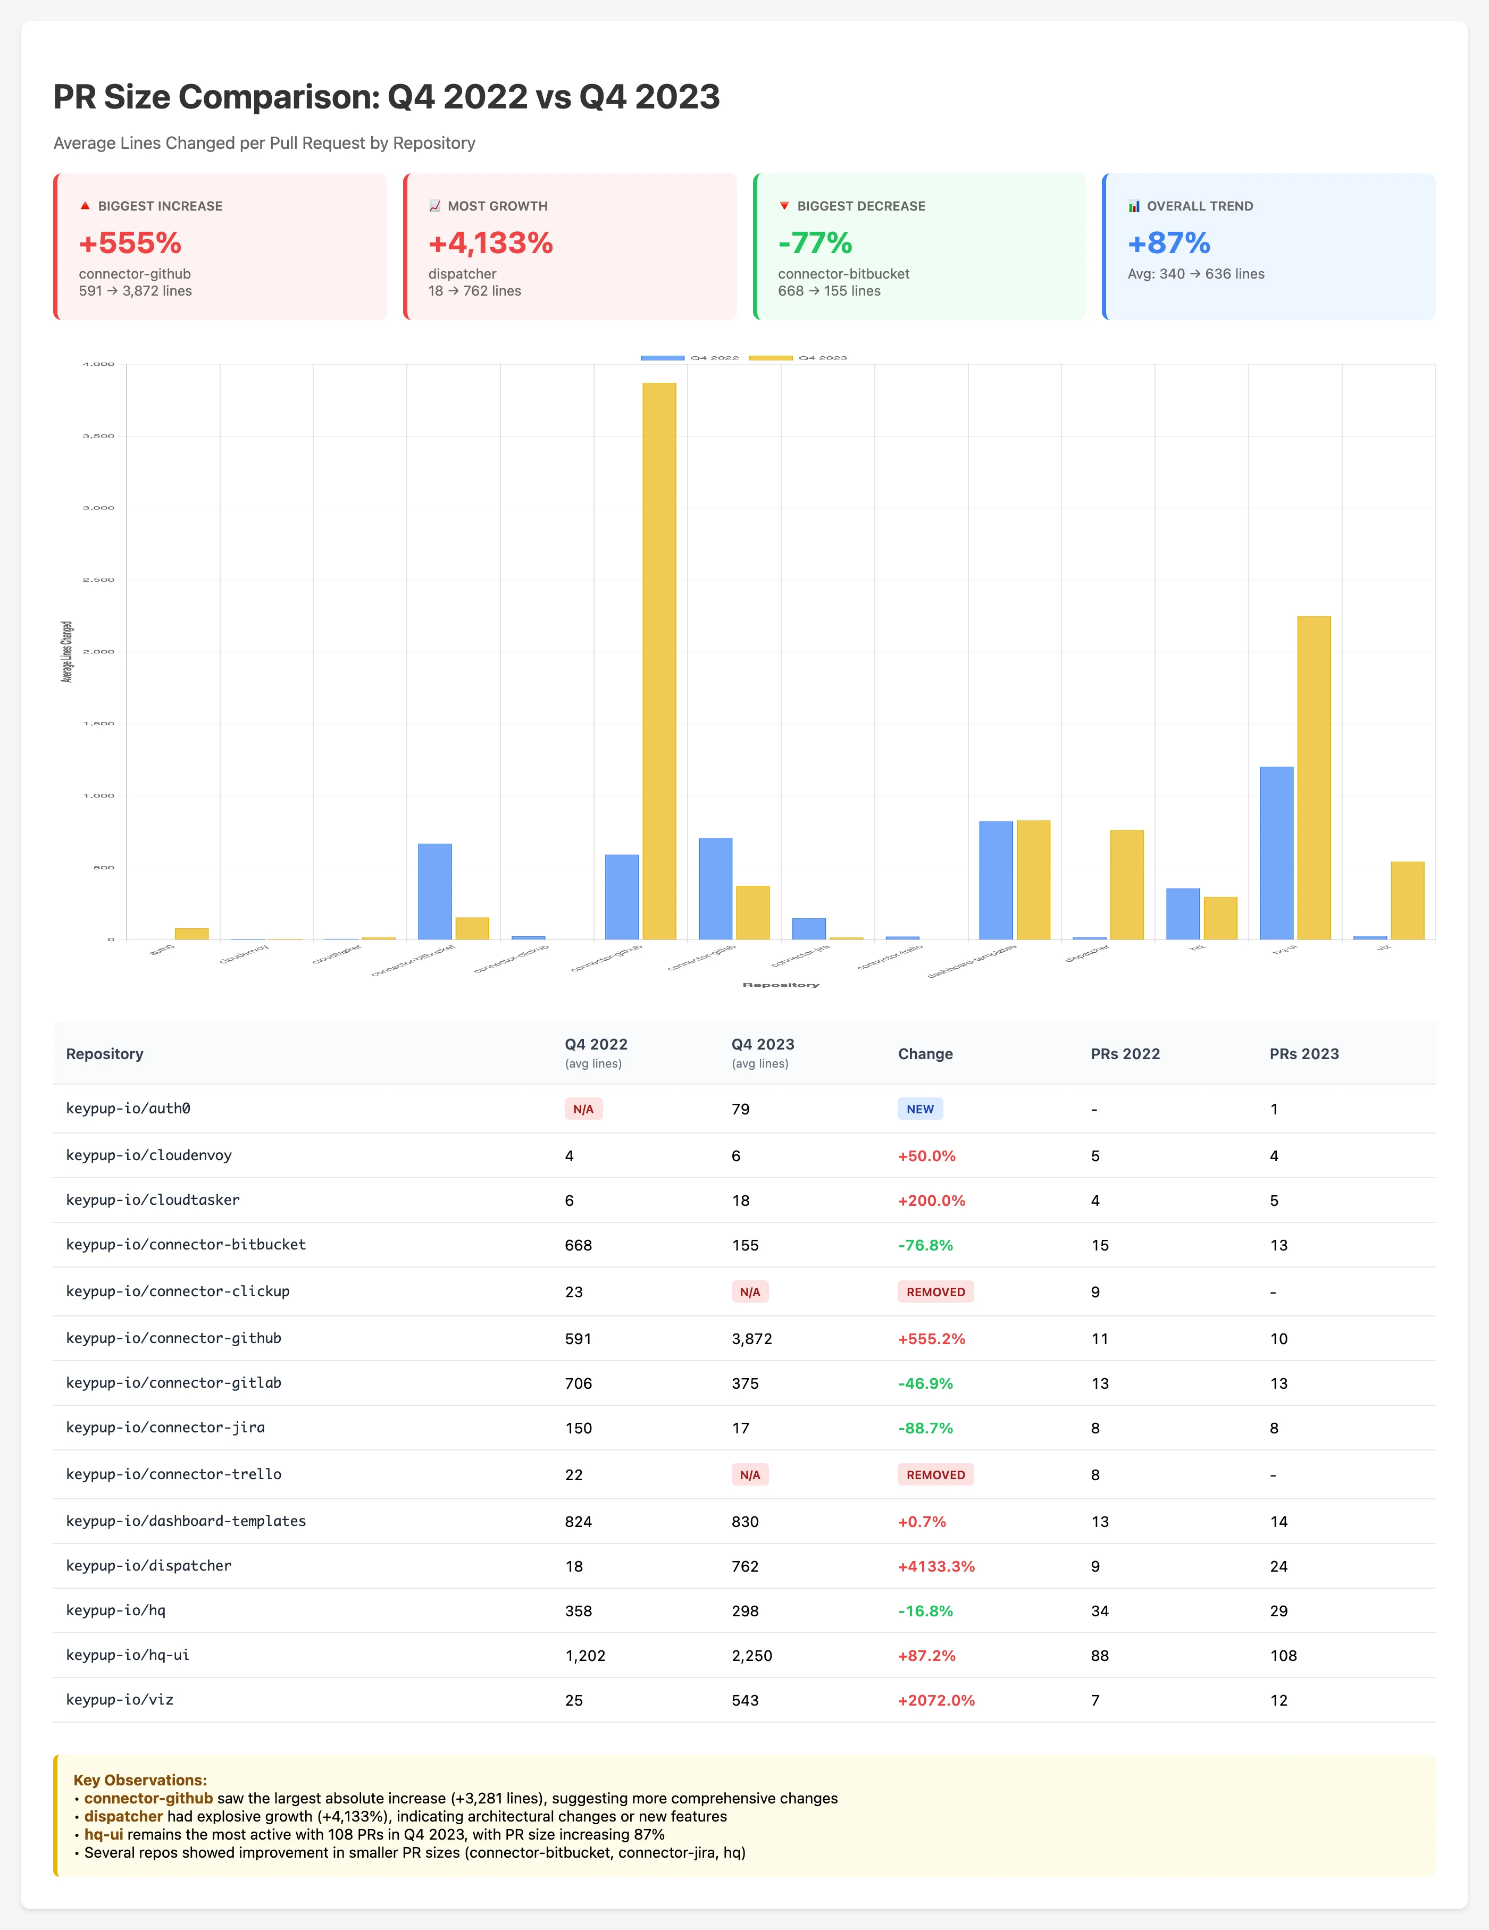
Task: Toggle the blue Q4 2022 legend swatch
Action: (663, 358)
